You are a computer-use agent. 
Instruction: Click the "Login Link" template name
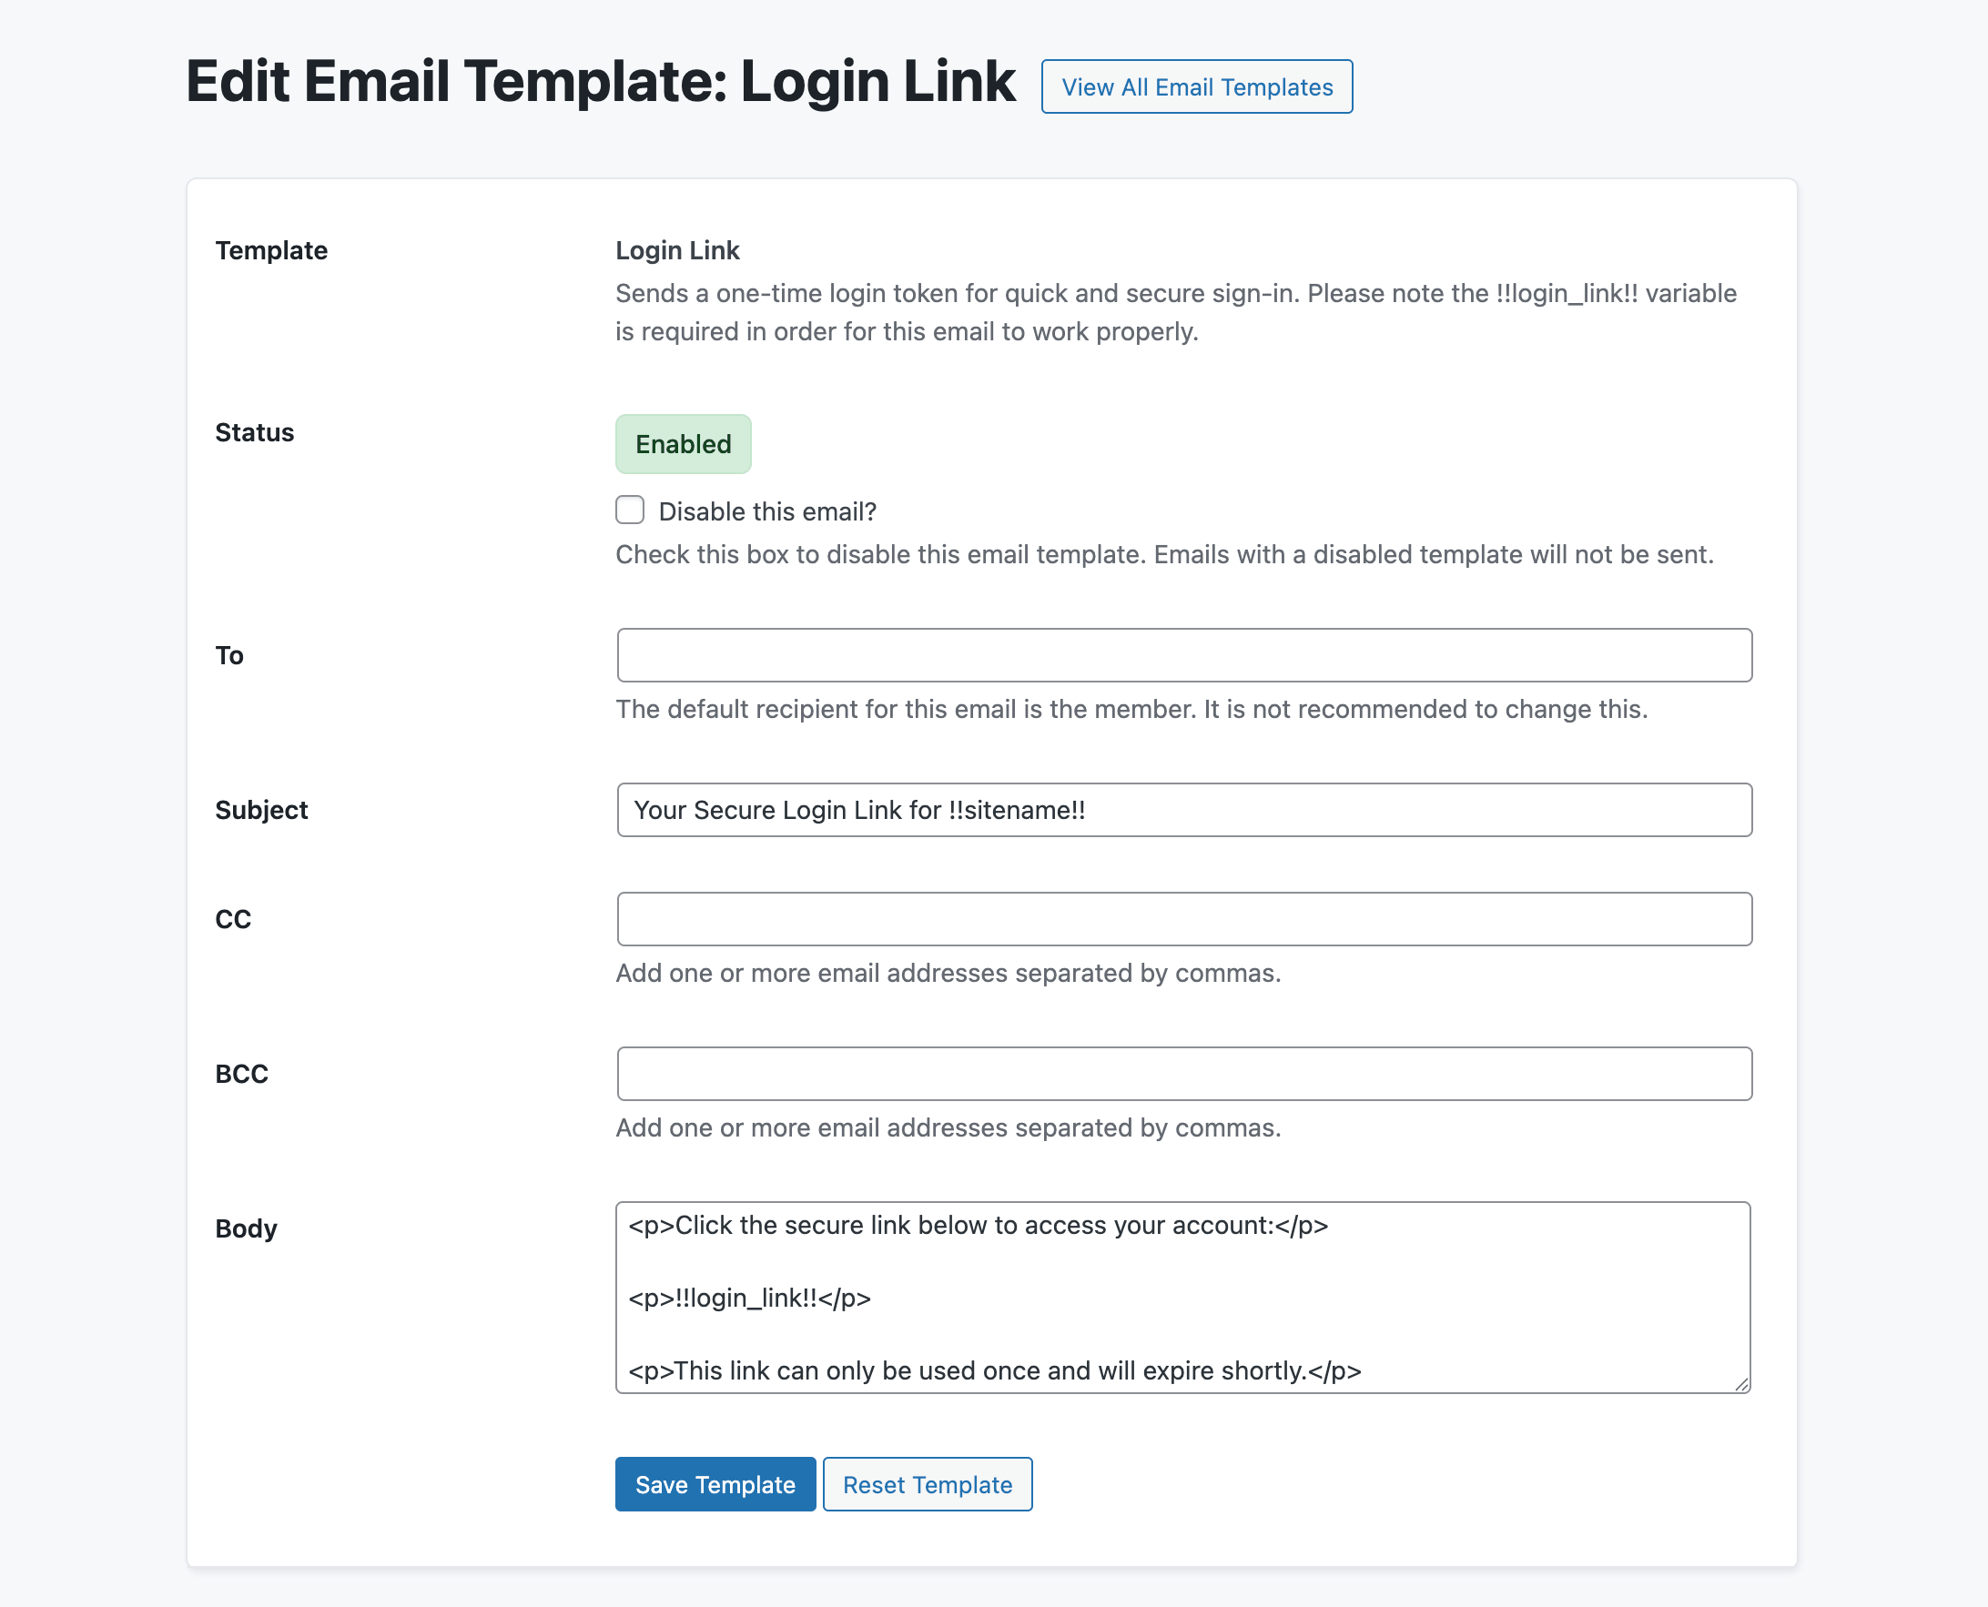point(677,250)
